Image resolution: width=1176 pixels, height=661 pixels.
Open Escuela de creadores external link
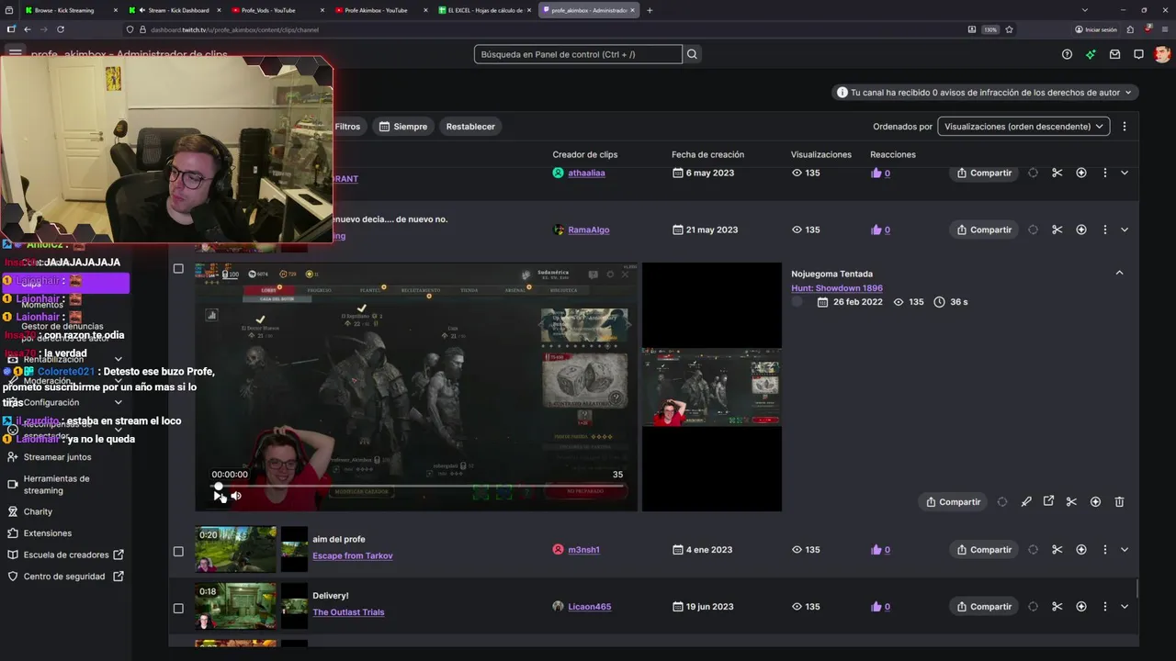tap(66, 555)
